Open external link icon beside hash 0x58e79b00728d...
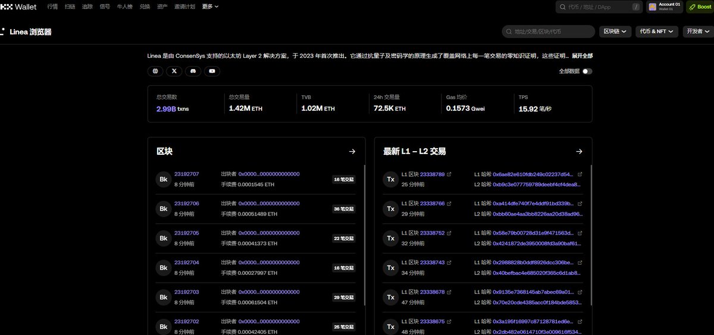This screenshot has height=335, width=714. tap(580, 233)
